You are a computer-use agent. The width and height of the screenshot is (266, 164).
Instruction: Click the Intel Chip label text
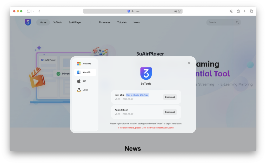coord(119,95)
